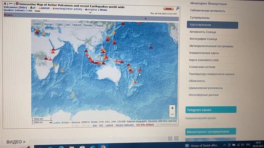Filter volcanoes to all

pyautogui.click(x=33, y=8)
